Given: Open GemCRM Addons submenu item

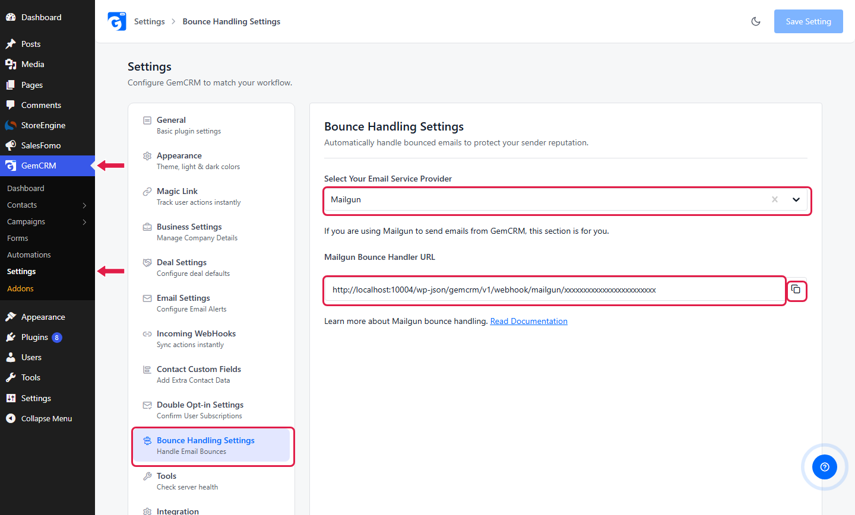Looking at the screenshot, I should pyautogui.click(x=20, y=288).
